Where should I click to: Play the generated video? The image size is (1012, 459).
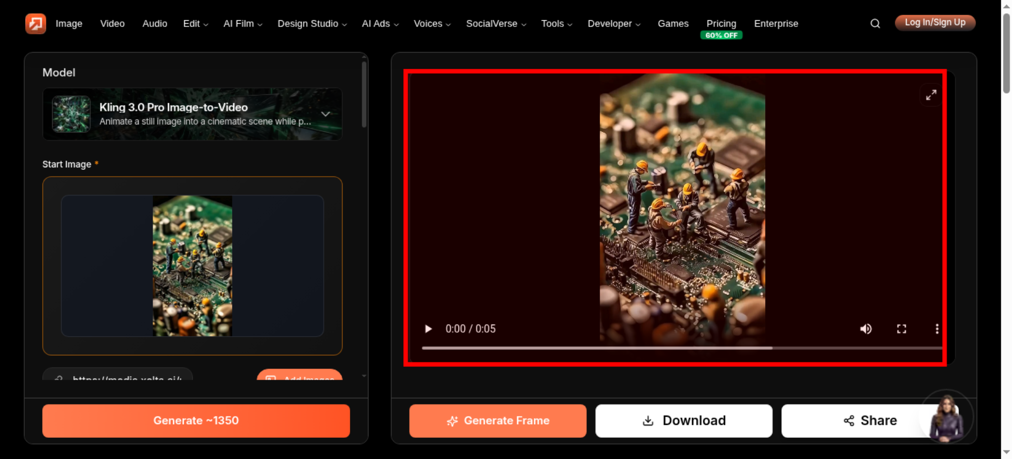[428, 329]
